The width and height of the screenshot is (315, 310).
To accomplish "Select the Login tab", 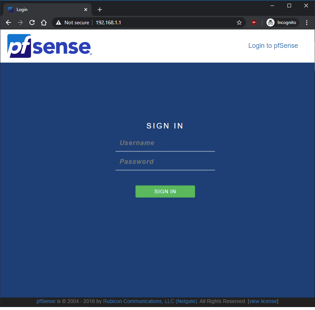I will [47, 10].
